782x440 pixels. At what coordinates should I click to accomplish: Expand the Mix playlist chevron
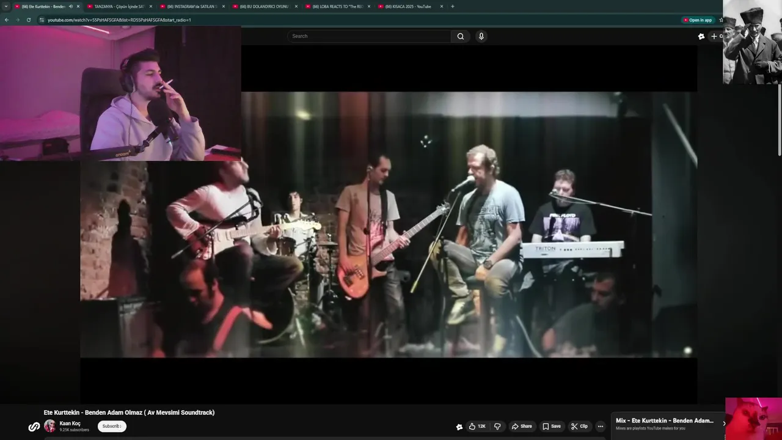(x=724, y=424)
